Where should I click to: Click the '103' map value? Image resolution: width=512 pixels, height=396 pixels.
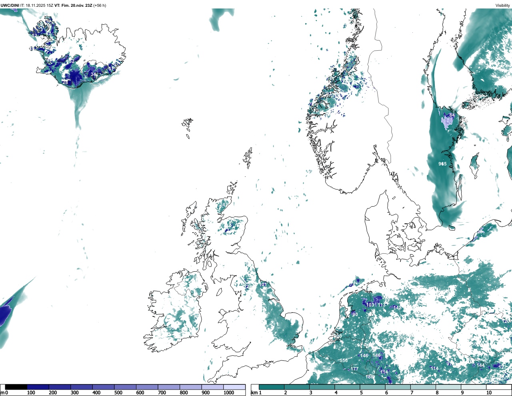(x=370, y=305)
